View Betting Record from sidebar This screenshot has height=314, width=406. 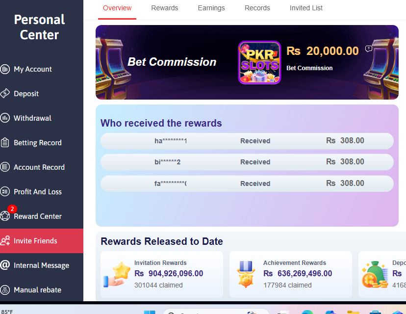[41, 142]
